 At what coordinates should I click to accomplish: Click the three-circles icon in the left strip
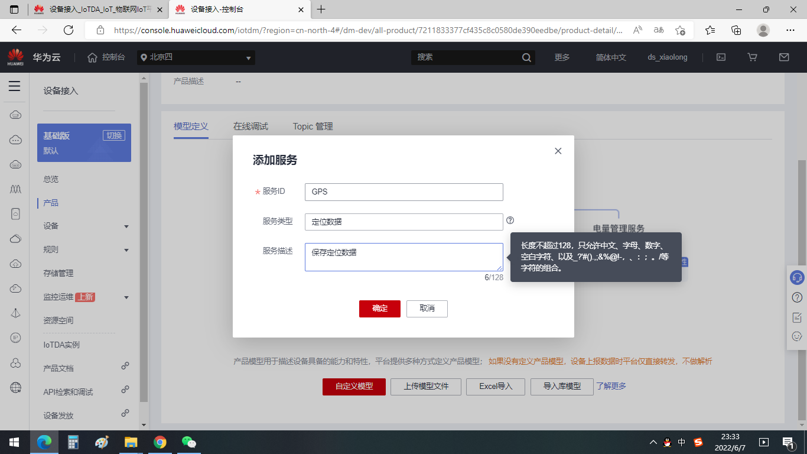16,363
